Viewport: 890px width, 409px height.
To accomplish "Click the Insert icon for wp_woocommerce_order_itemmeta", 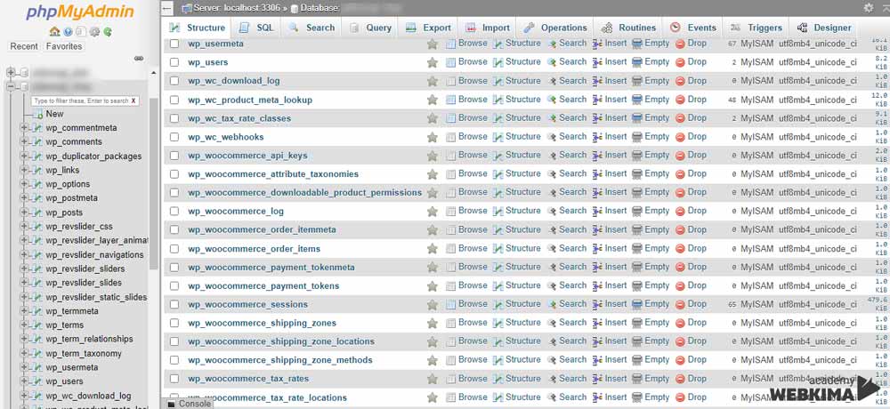I will (x=597, y=229).
